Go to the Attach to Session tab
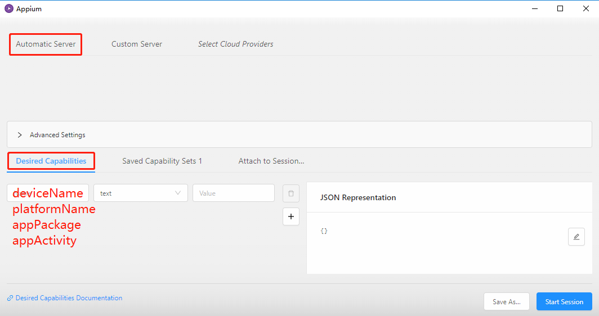Viewport: 599px width, 316px height. (271, 161)
